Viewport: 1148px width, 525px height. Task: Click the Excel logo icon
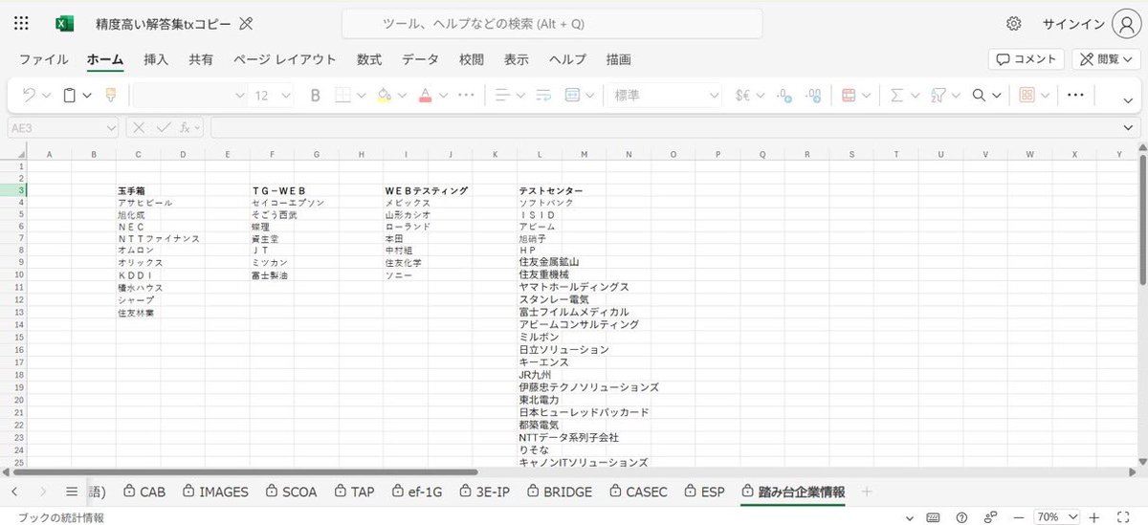click(64, 23)
